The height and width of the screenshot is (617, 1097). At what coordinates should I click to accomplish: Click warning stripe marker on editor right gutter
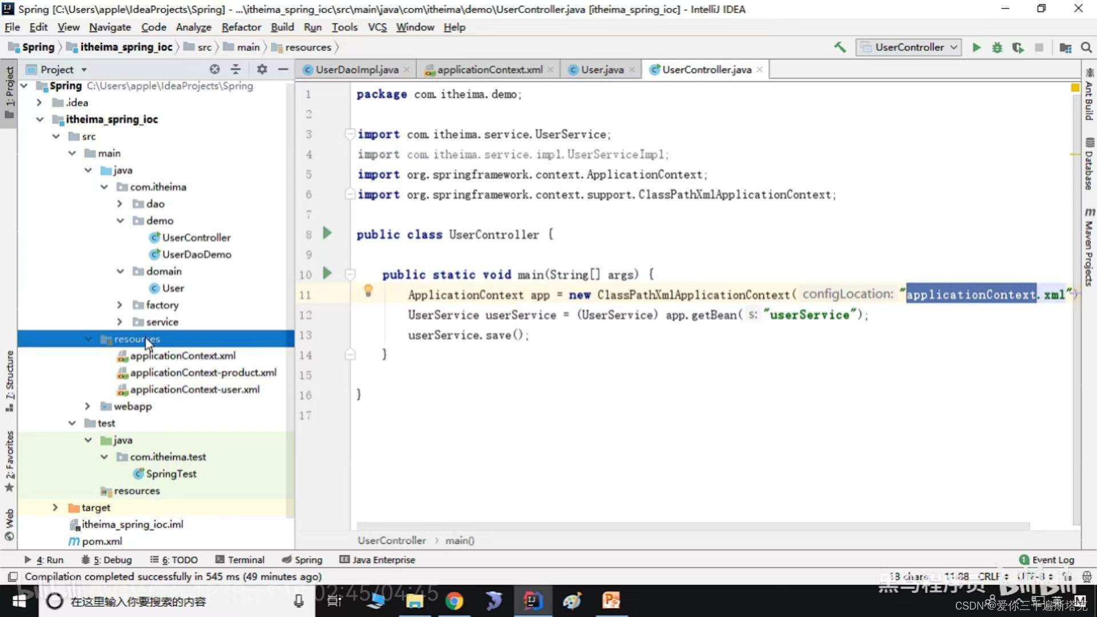[1075, 154]
